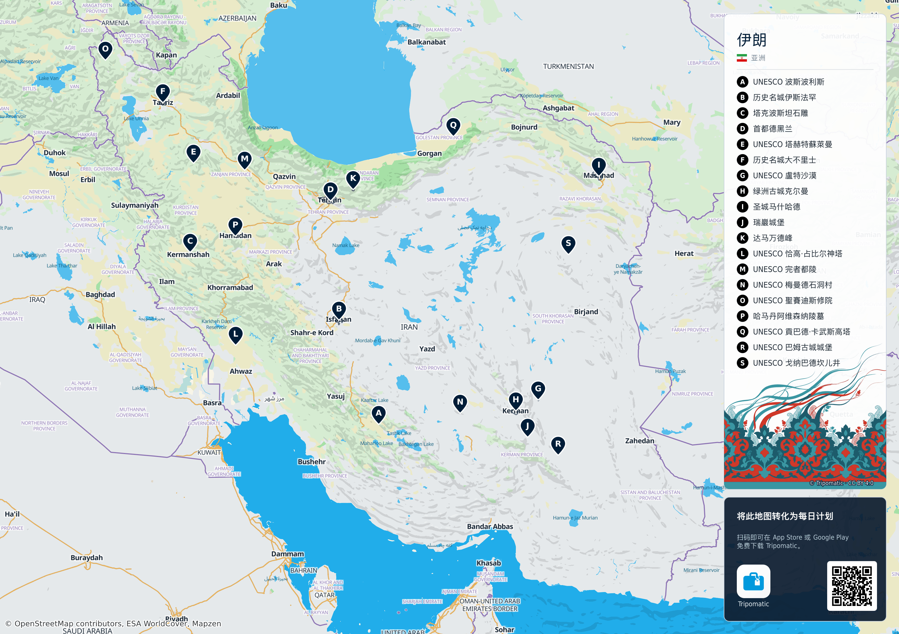The image size is (899, 634).
Task: Choose legend entry R UNESCO 巴姆古城城堡
Action: [785, 347]
